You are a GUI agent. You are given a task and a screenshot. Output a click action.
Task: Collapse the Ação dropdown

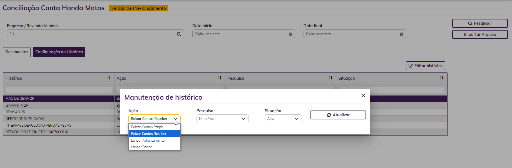pyautogui.click(x=175, y=119)
